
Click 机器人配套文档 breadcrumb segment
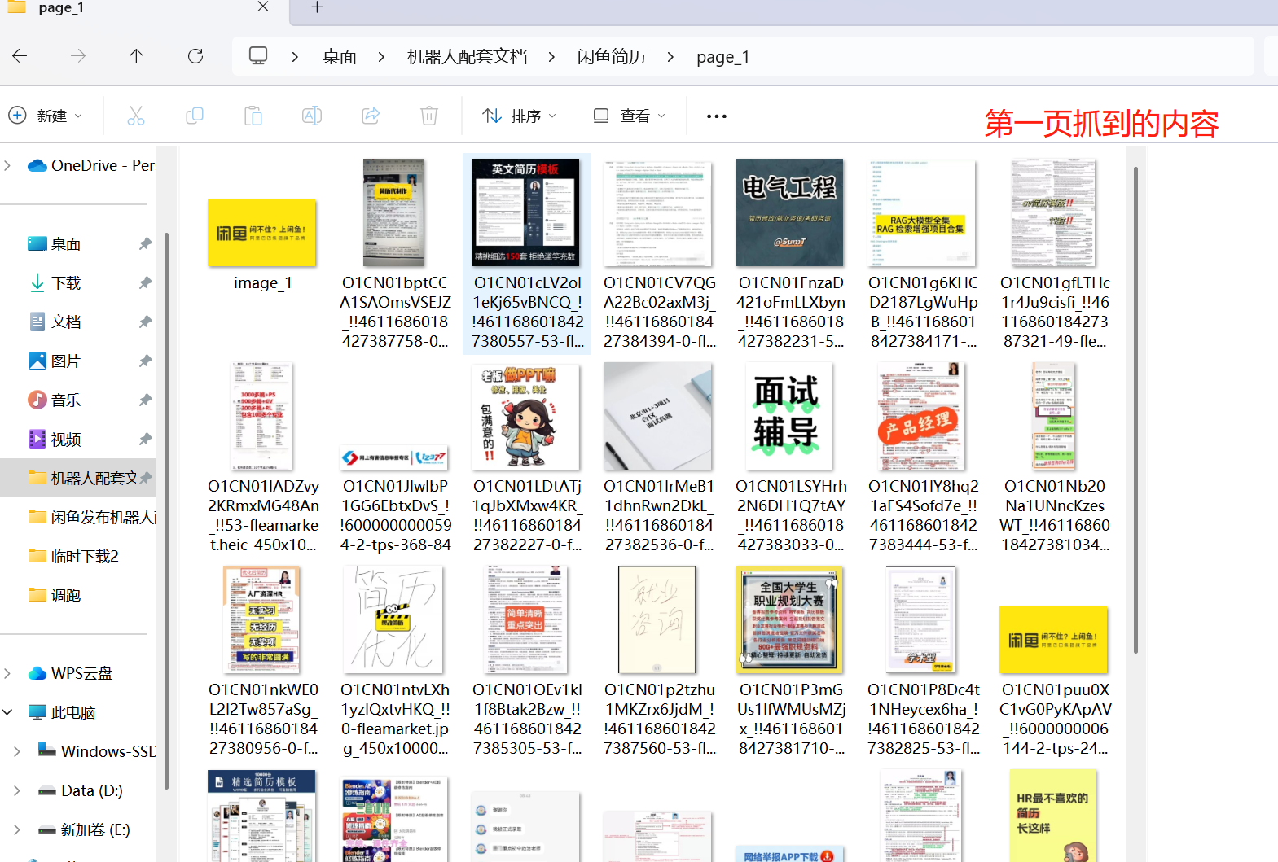[x=467, y=57]
